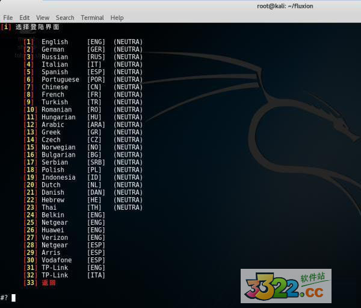Click (NEUTRA) on the English row
This screenshot has height=308, width=361.
pos(128,42)
